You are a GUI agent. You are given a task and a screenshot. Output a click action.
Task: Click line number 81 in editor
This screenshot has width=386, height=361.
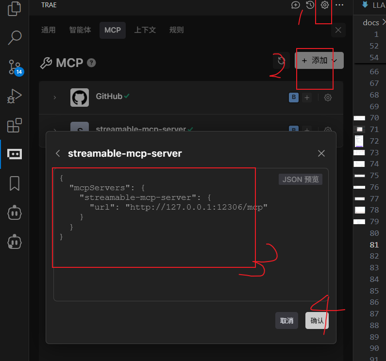click(x=374, y=245)
